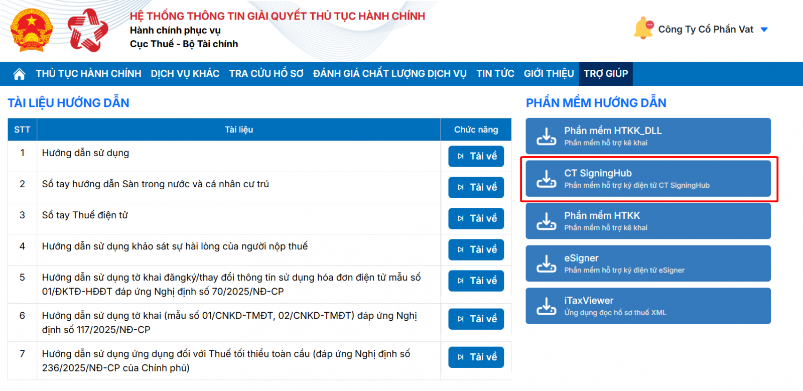Open the TIN TỨC menu item
Image resolution: width=803 pixels, height=391 pixels.
(495, 74)
